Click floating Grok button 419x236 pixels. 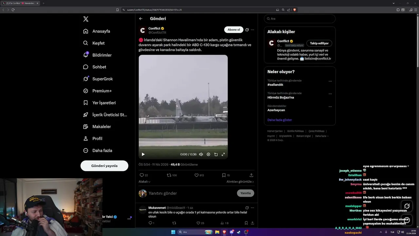pos(407,206)
